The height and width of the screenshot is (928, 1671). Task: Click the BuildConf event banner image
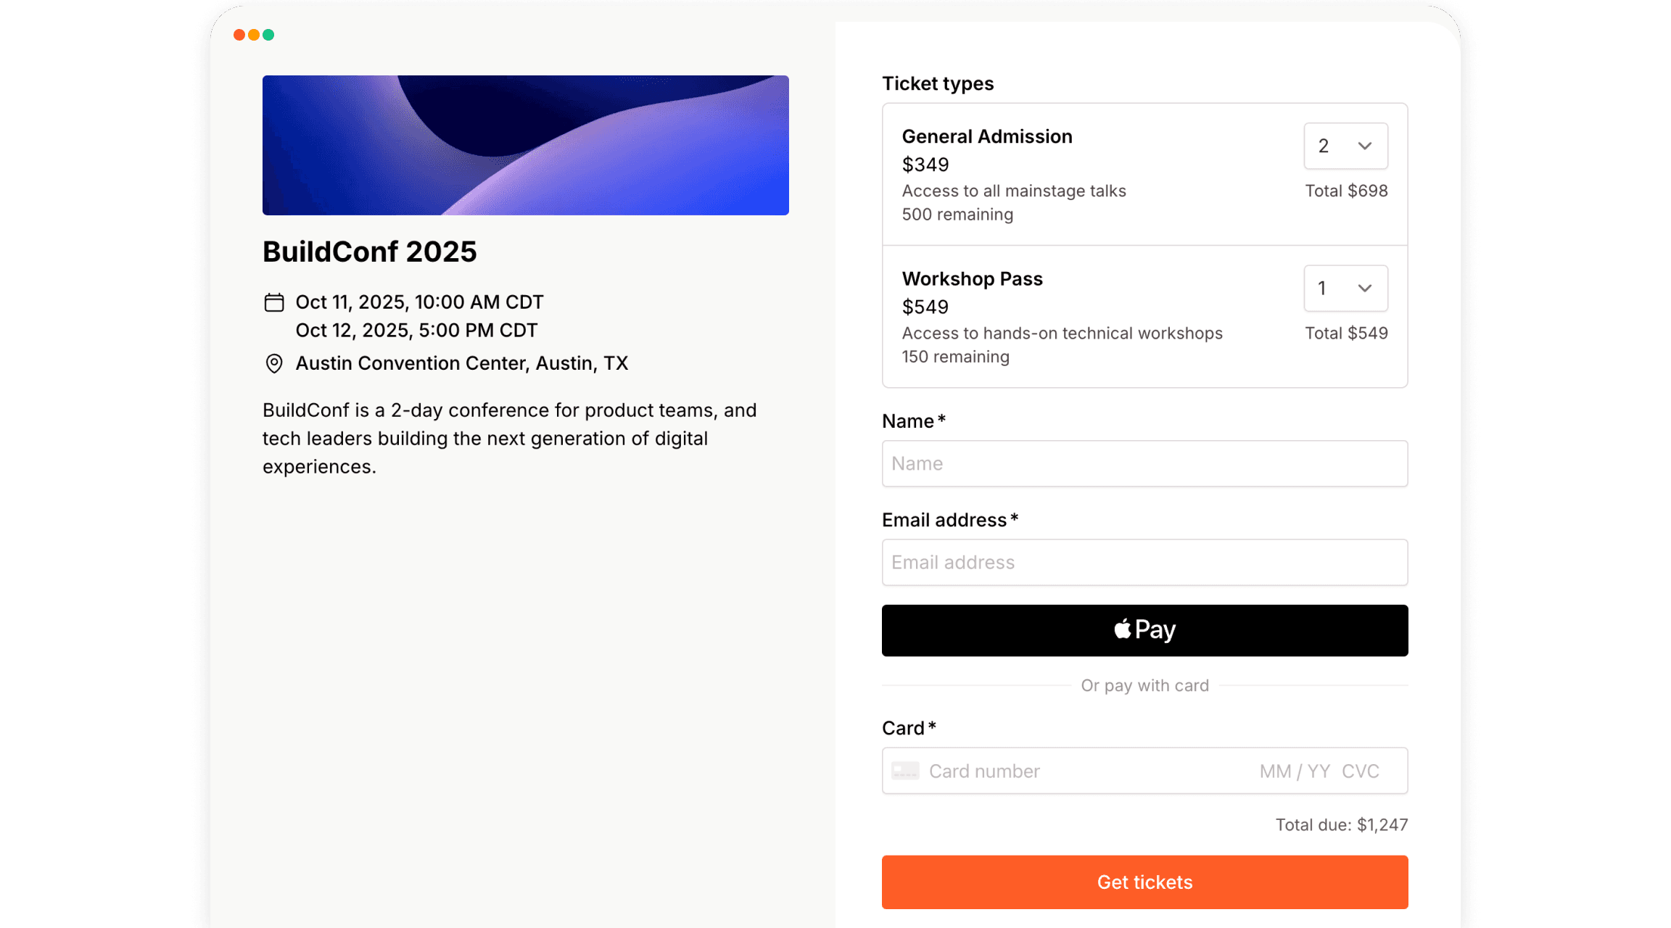(x=526, y=145)
